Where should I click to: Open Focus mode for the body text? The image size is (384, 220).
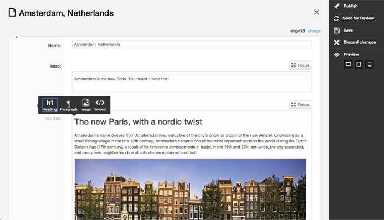click(300, 105)
